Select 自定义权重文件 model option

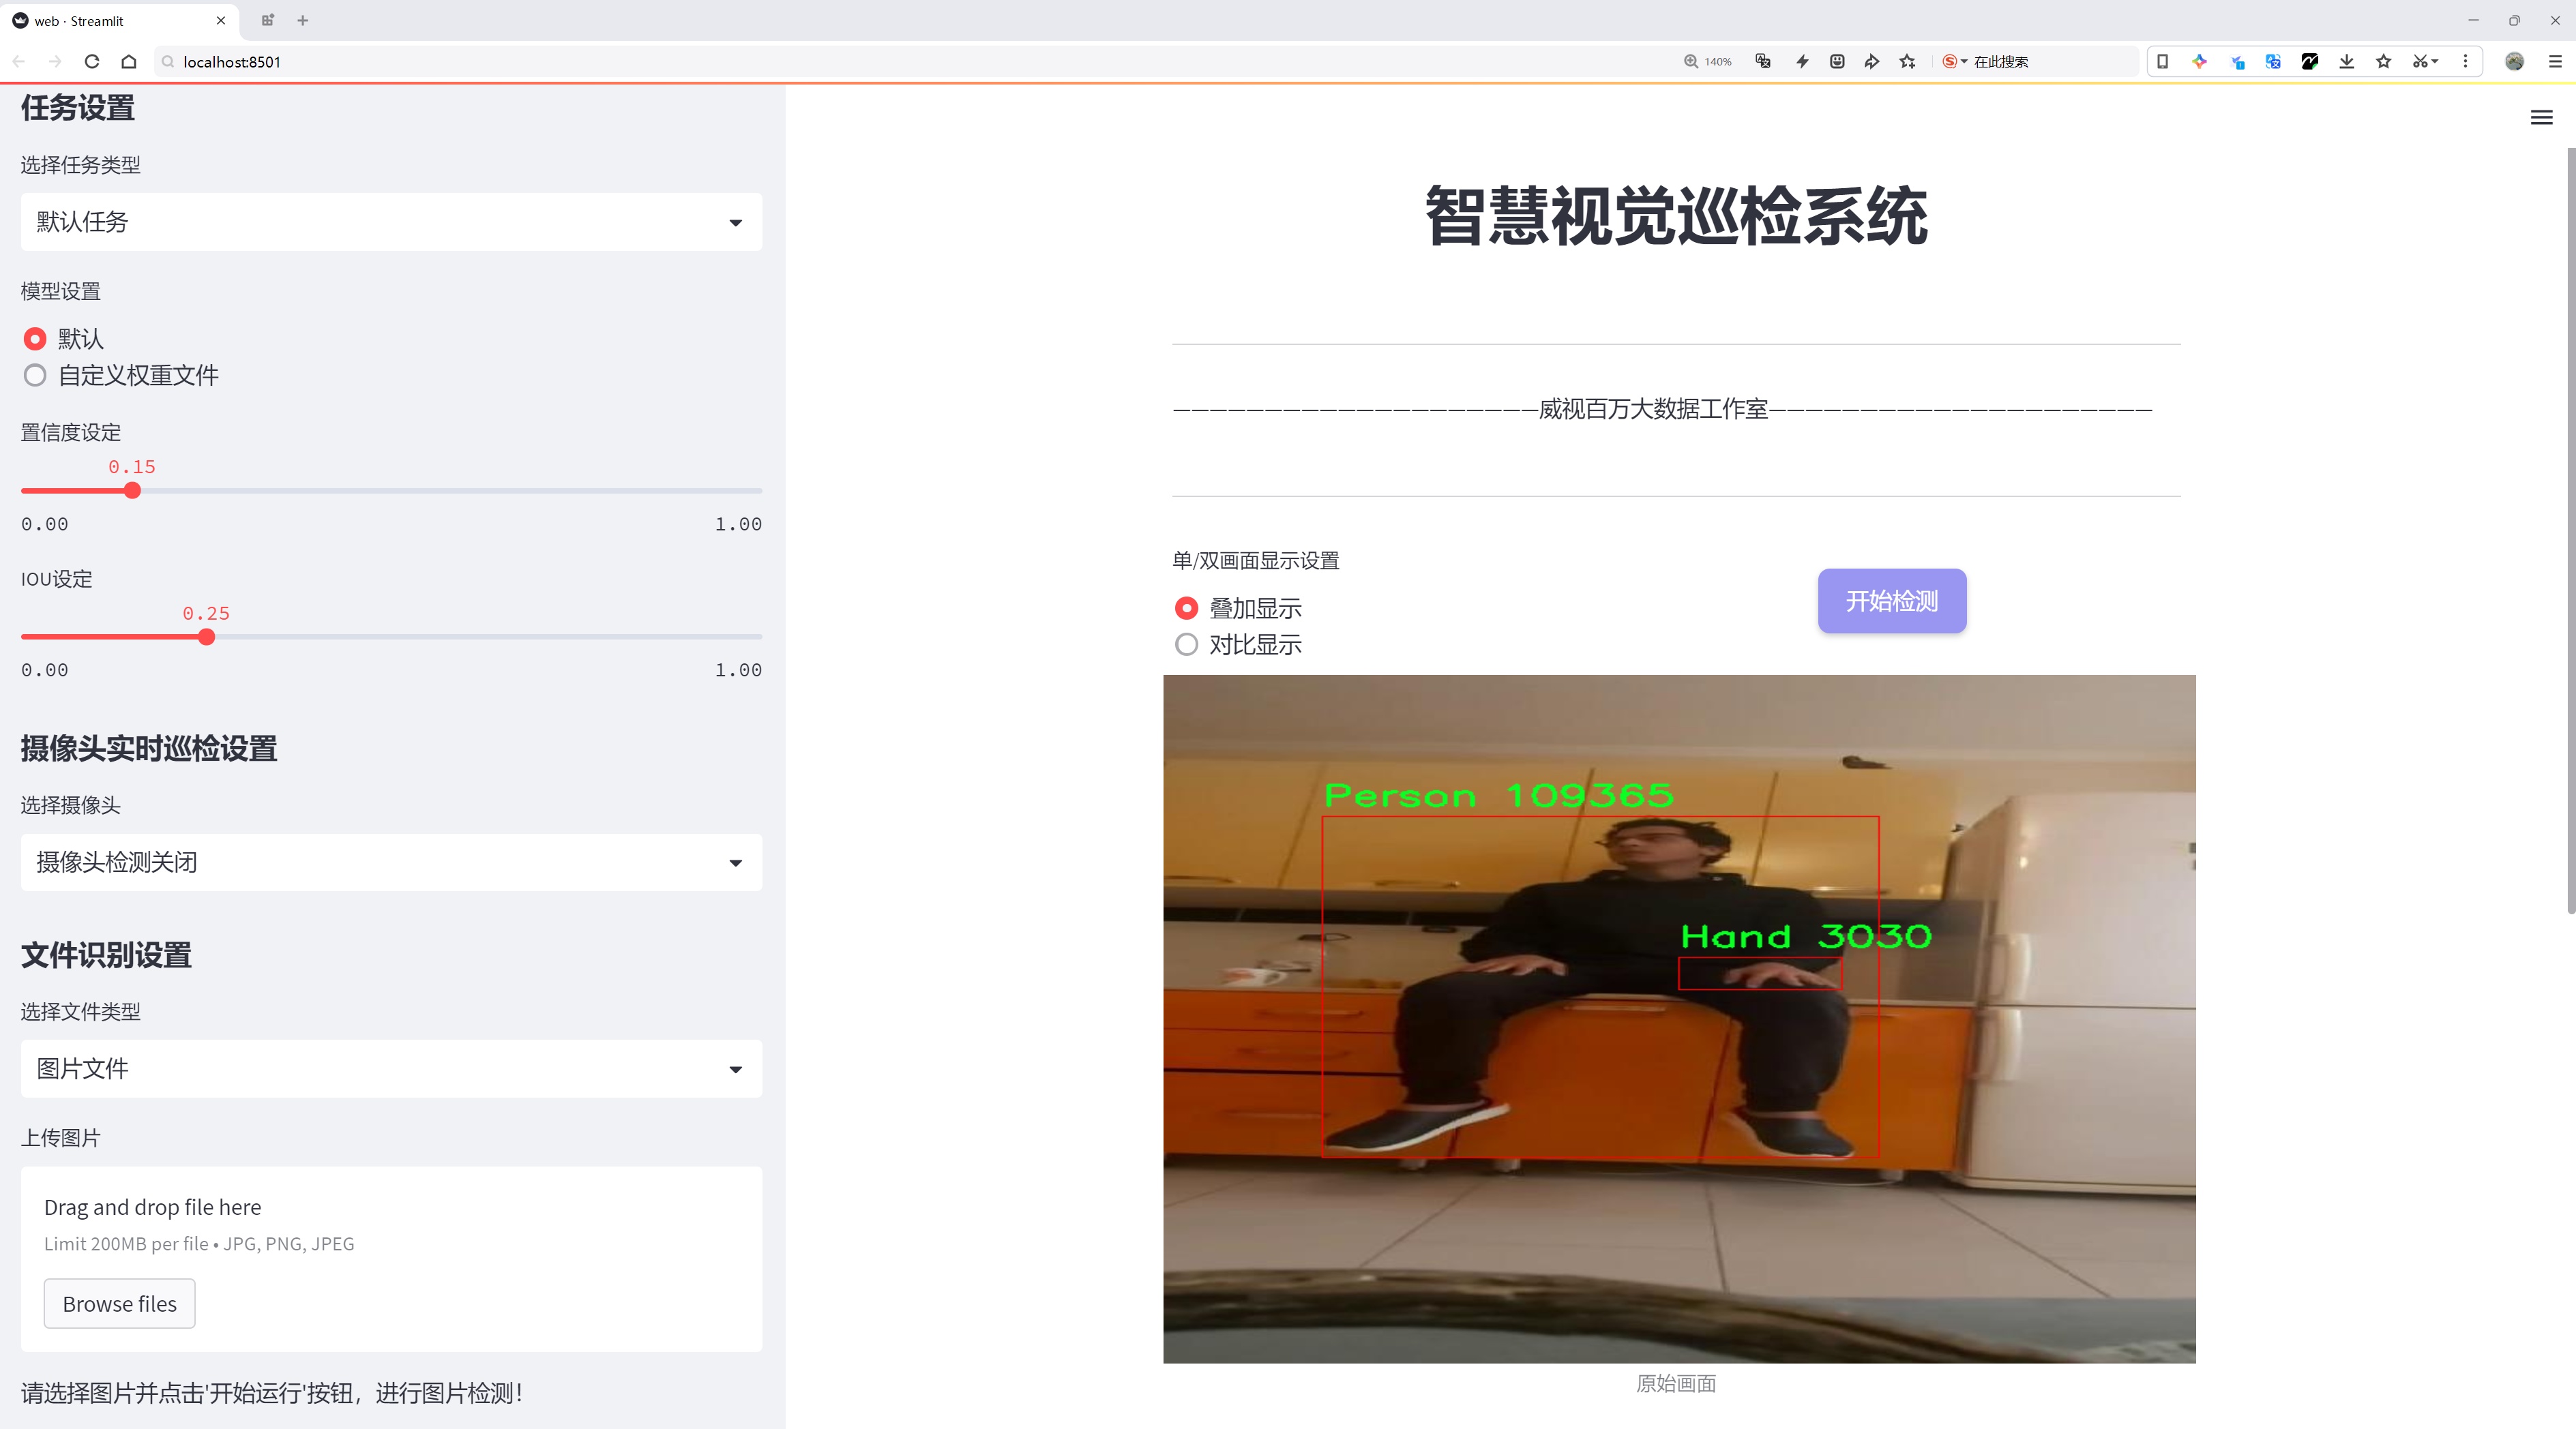click(121, 376)
